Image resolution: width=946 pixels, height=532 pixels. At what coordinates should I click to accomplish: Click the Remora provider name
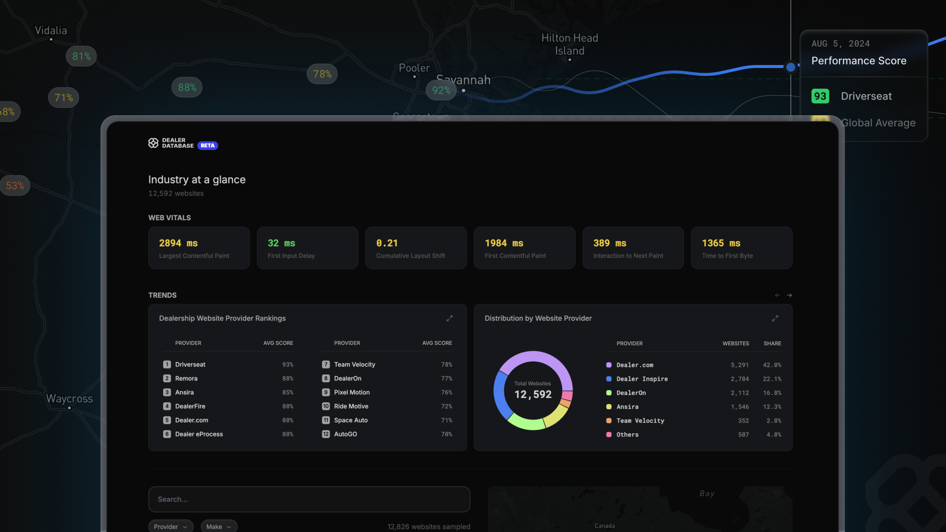pos(186,378)
